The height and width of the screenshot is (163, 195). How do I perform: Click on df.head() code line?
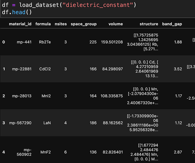click(x=17, y=12)
